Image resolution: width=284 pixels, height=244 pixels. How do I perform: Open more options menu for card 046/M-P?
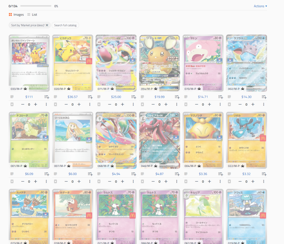click(177, 181)
